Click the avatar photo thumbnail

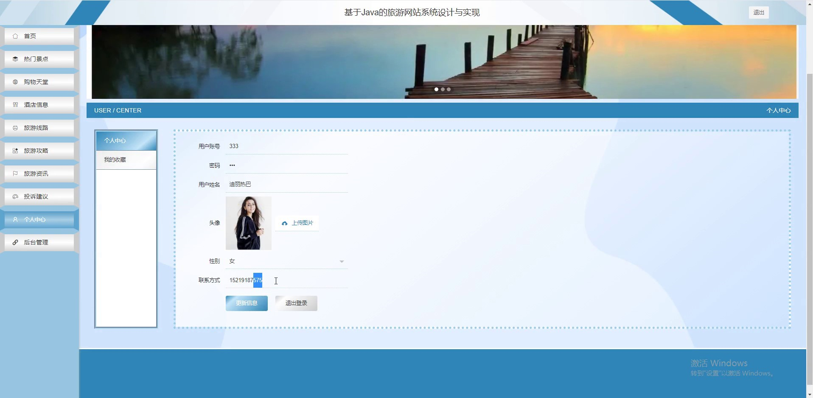click(x=249, y=223)
